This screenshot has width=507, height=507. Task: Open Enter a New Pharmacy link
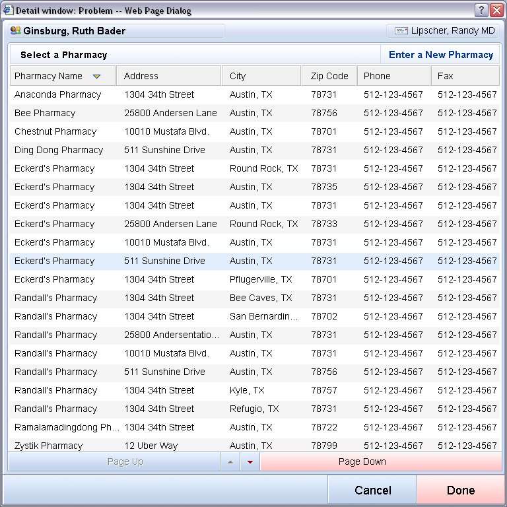[x=441, y=55]
